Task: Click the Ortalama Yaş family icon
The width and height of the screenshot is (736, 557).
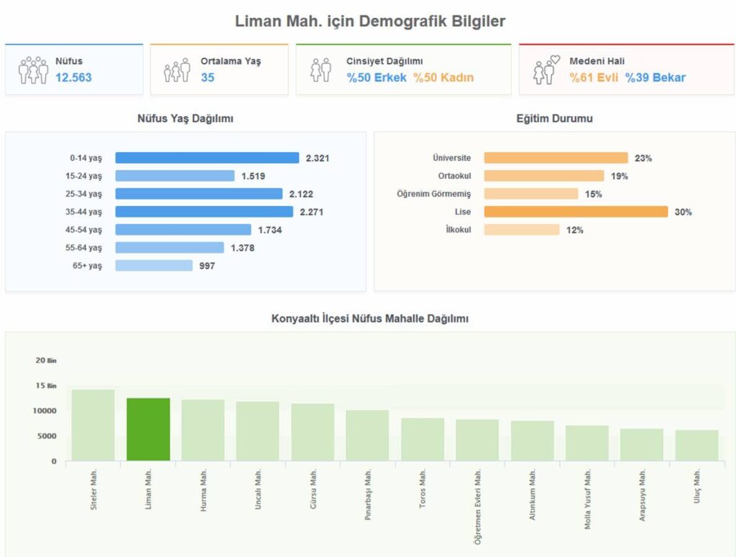Action: (x=177, y=70)
